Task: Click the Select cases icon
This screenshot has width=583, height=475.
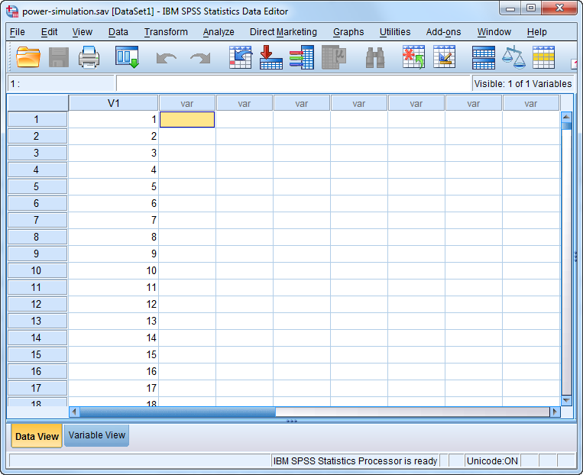Action: click(543, 57)
